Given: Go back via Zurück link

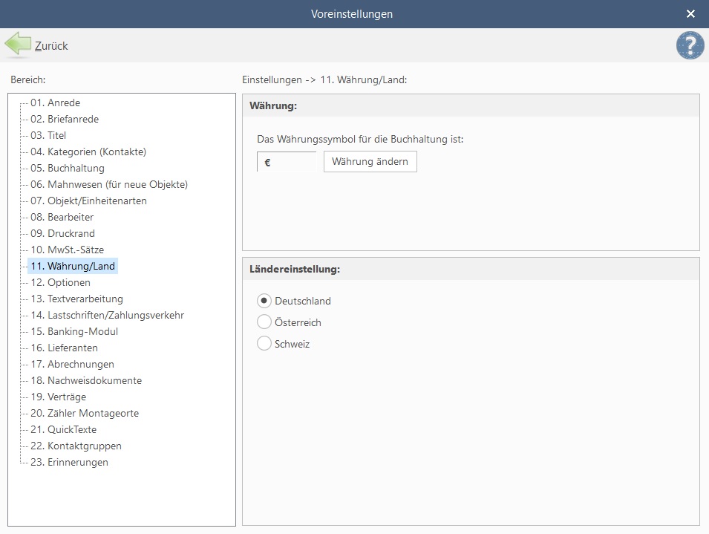Looking at the screenshot, I should pos(51,46).
